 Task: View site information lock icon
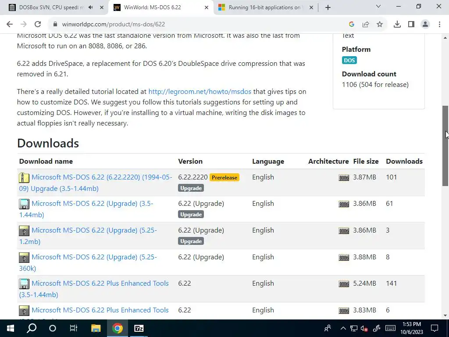(x=55, y=25)
